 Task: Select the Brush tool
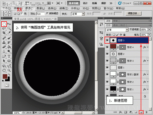click(x=9, y=38)
